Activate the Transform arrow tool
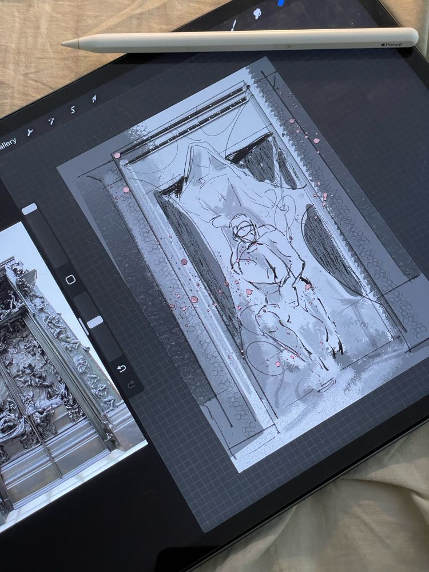The height and width of the screenshot is (572, 429). click(x=94, y=98)
